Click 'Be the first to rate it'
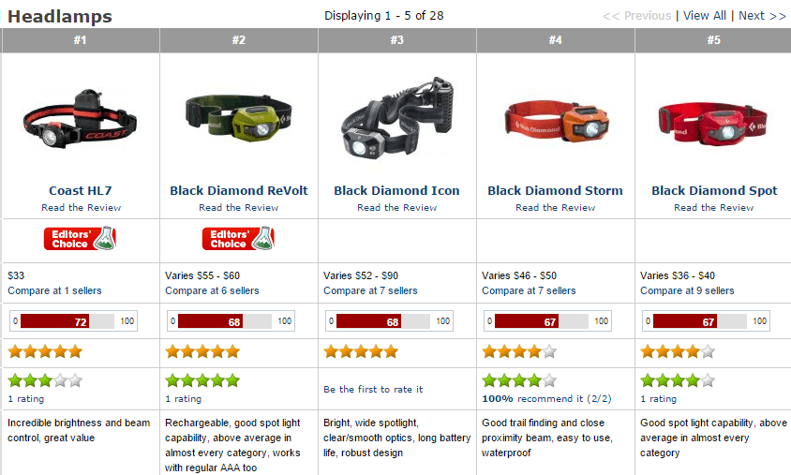 [373, 390]
